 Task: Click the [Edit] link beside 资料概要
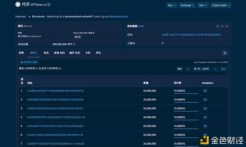[141, 26]
